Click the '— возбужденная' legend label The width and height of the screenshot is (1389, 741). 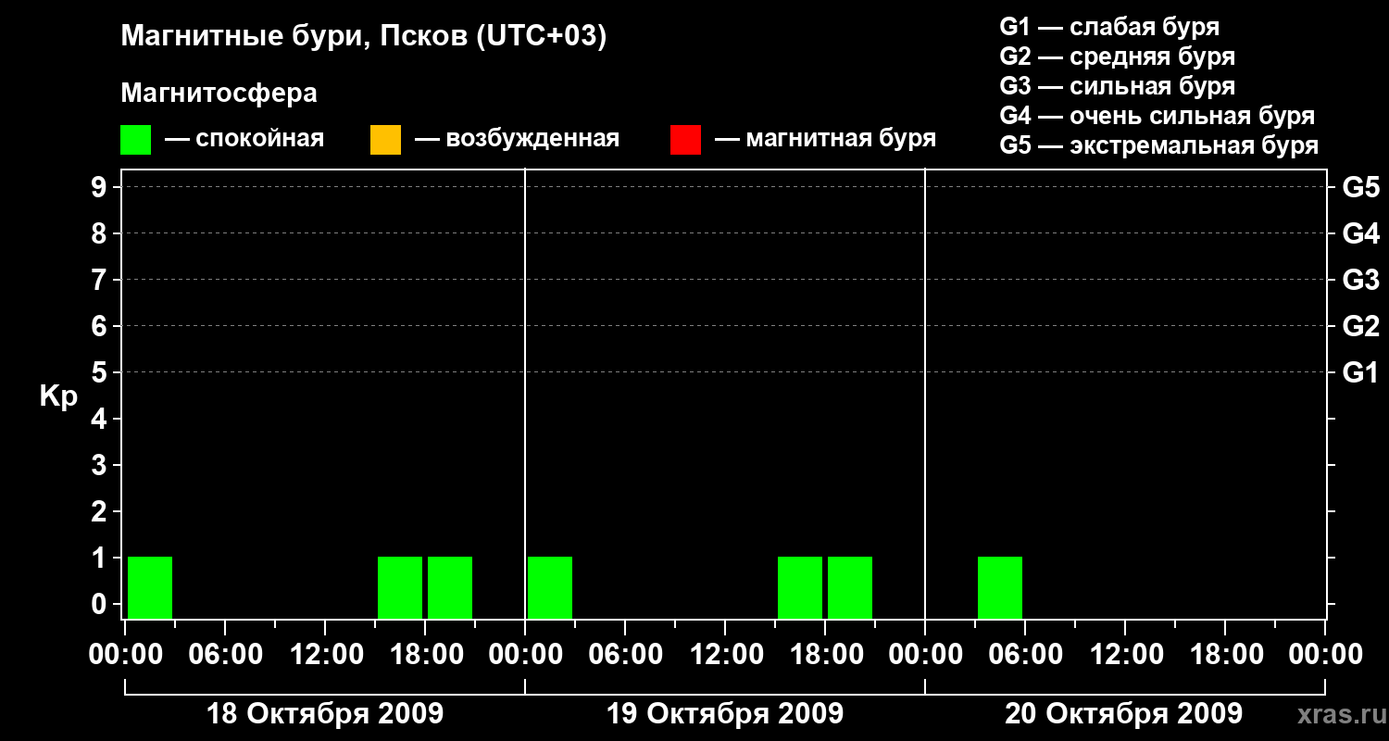(518, 140)
